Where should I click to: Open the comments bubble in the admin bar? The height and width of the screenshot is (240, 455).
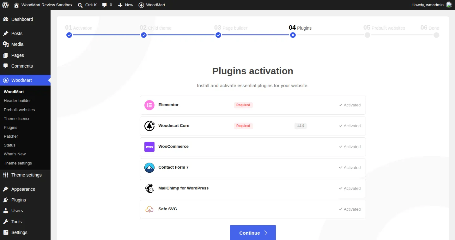[x=107, y=5]
